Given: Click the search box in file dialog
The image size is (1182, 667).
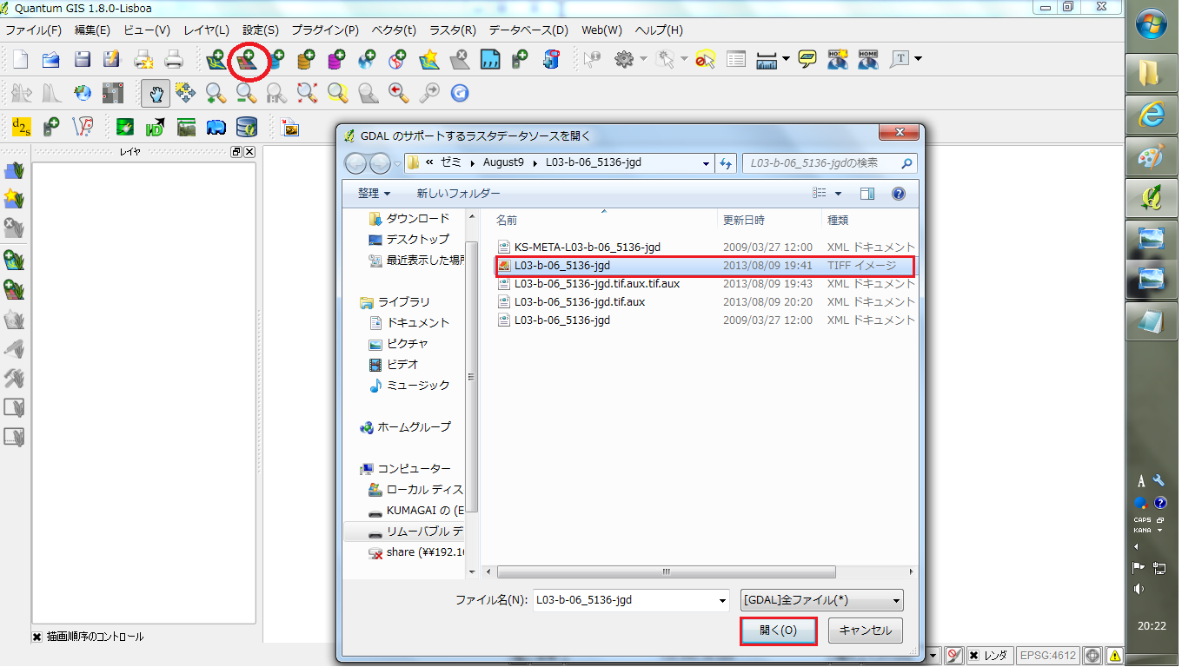Looking at the screenshot, I should [x=829, y=163].
